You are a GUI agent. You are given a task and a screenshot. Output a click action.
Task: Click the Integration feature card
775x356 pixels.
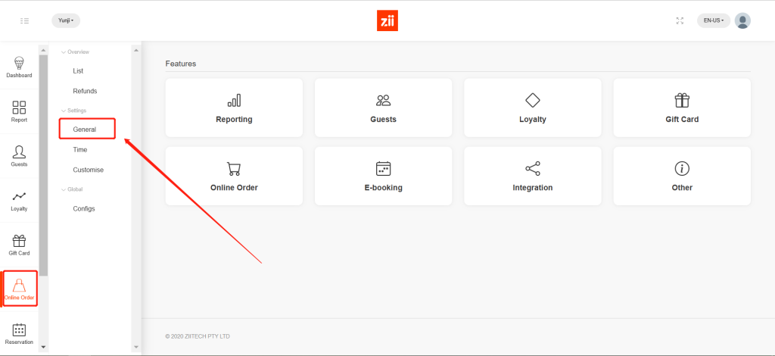click(x=532, y=176)
